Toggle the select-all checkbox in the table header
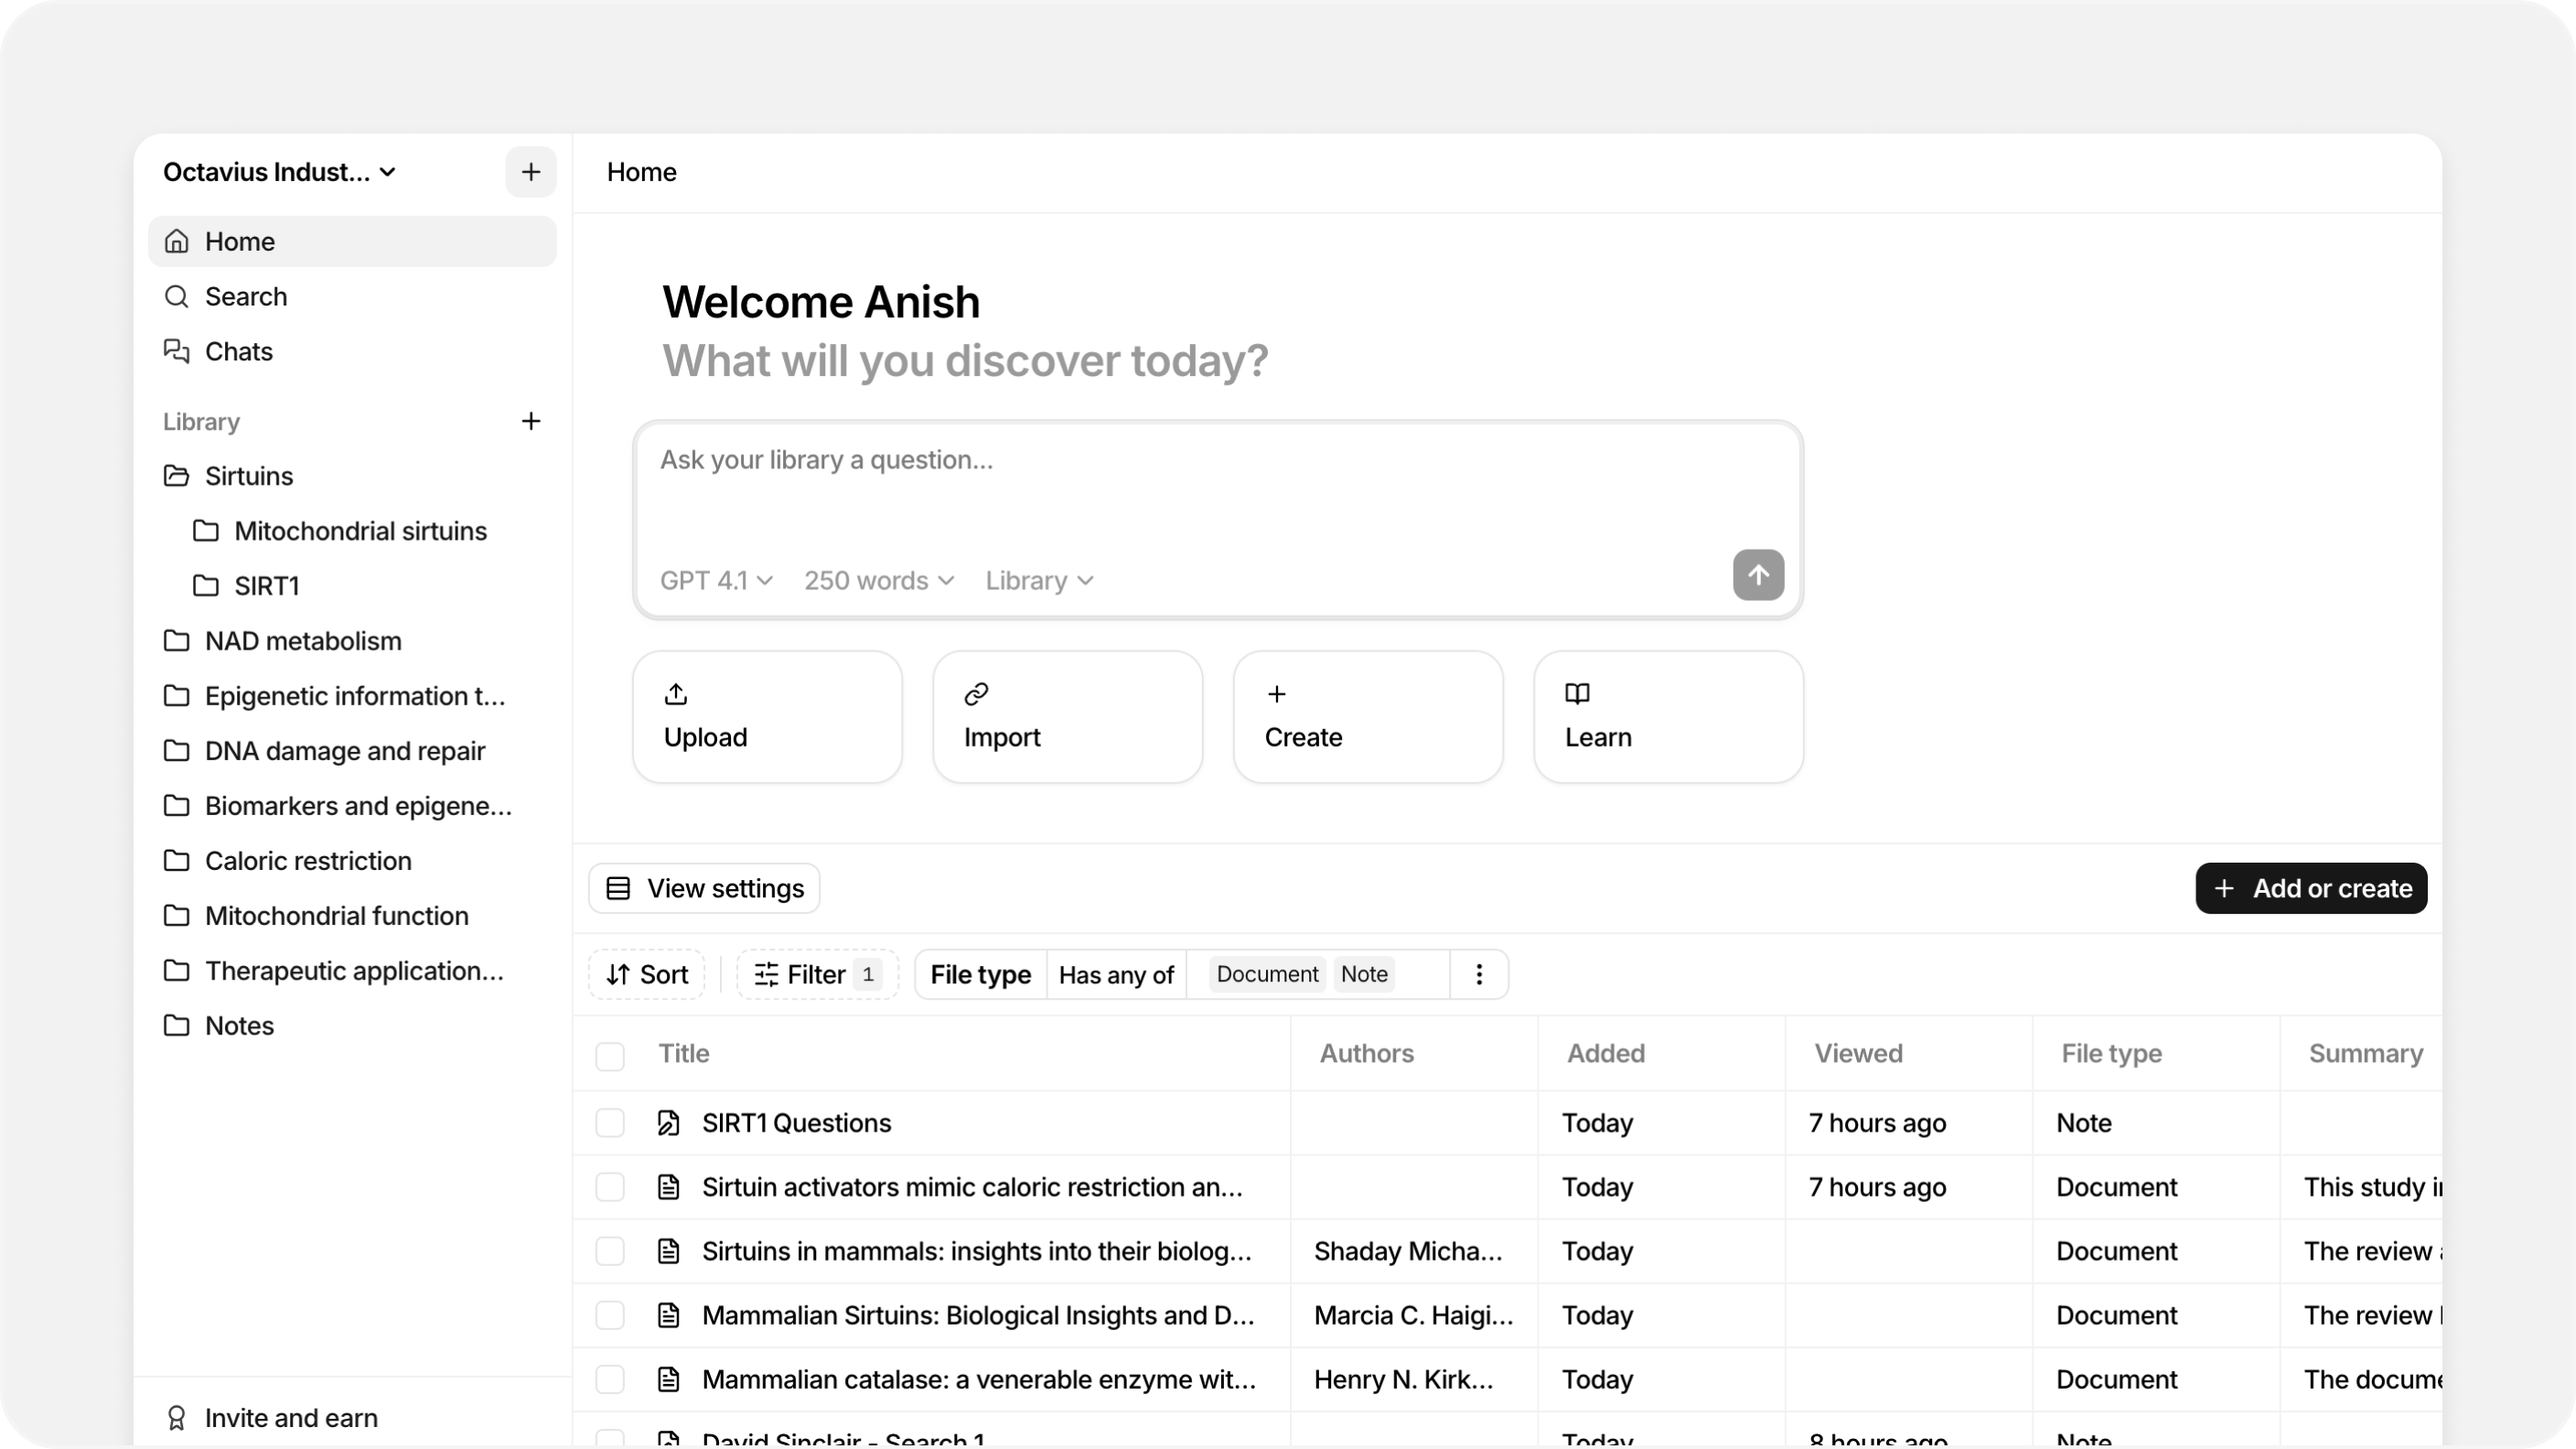The image size is (2576, 1449). tap(610, 1056)
